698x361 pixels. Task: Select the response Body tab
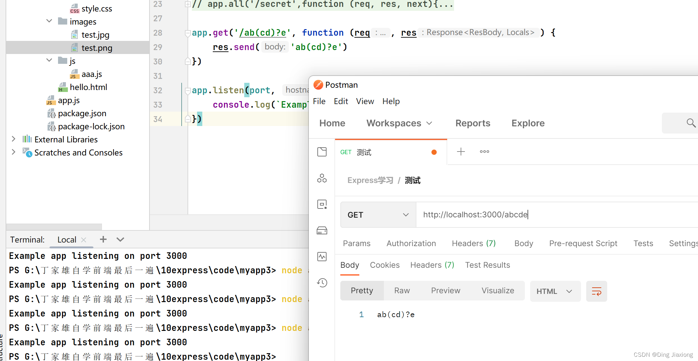pos(349,265)
